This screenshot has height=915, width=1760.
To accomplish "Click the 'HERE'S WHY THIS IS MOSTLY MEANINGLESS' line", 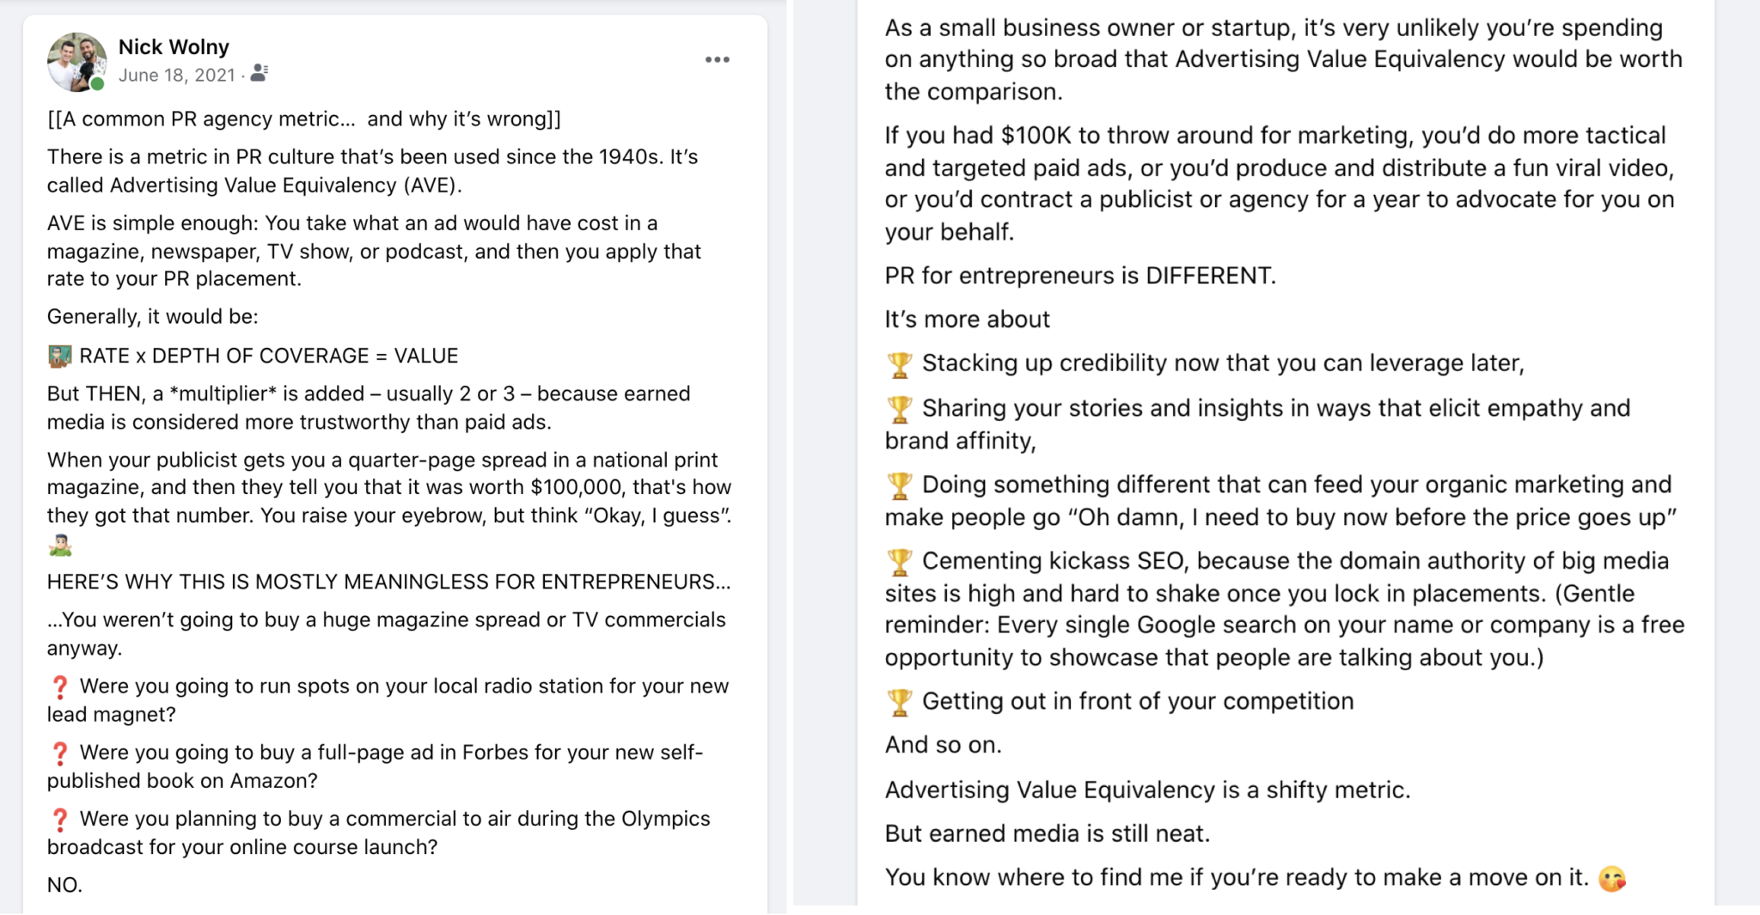I will click(388, 582).
